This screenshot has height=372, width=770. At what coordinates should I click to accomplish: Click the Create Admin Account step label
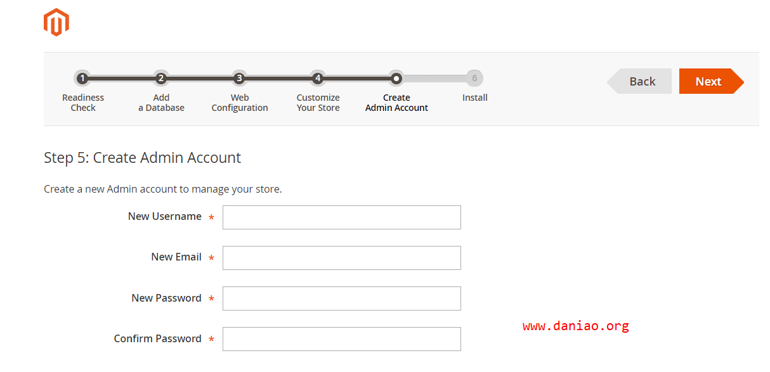[396, 103]
